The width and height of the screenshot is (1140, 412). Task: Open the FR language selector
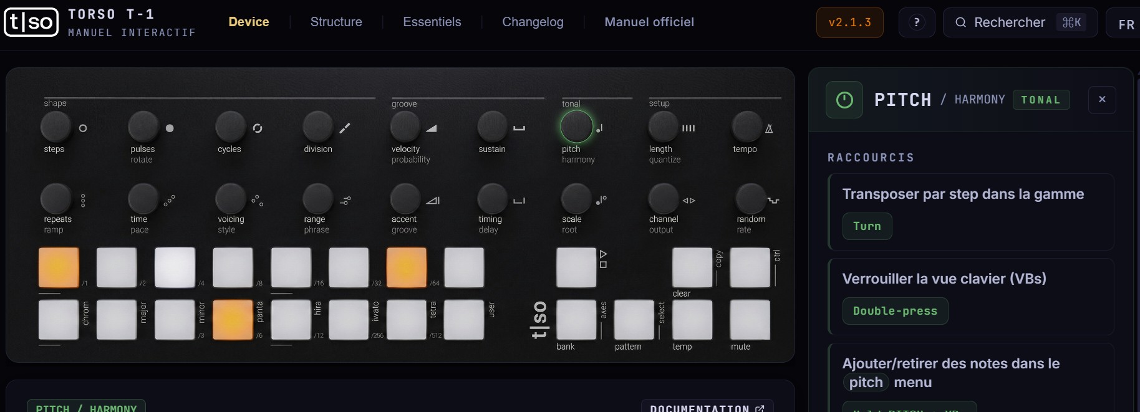pyautogui.click(x=1125, y=24)
